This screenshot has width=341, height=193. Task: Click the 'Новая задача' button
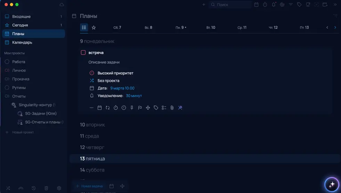[89, 186]
